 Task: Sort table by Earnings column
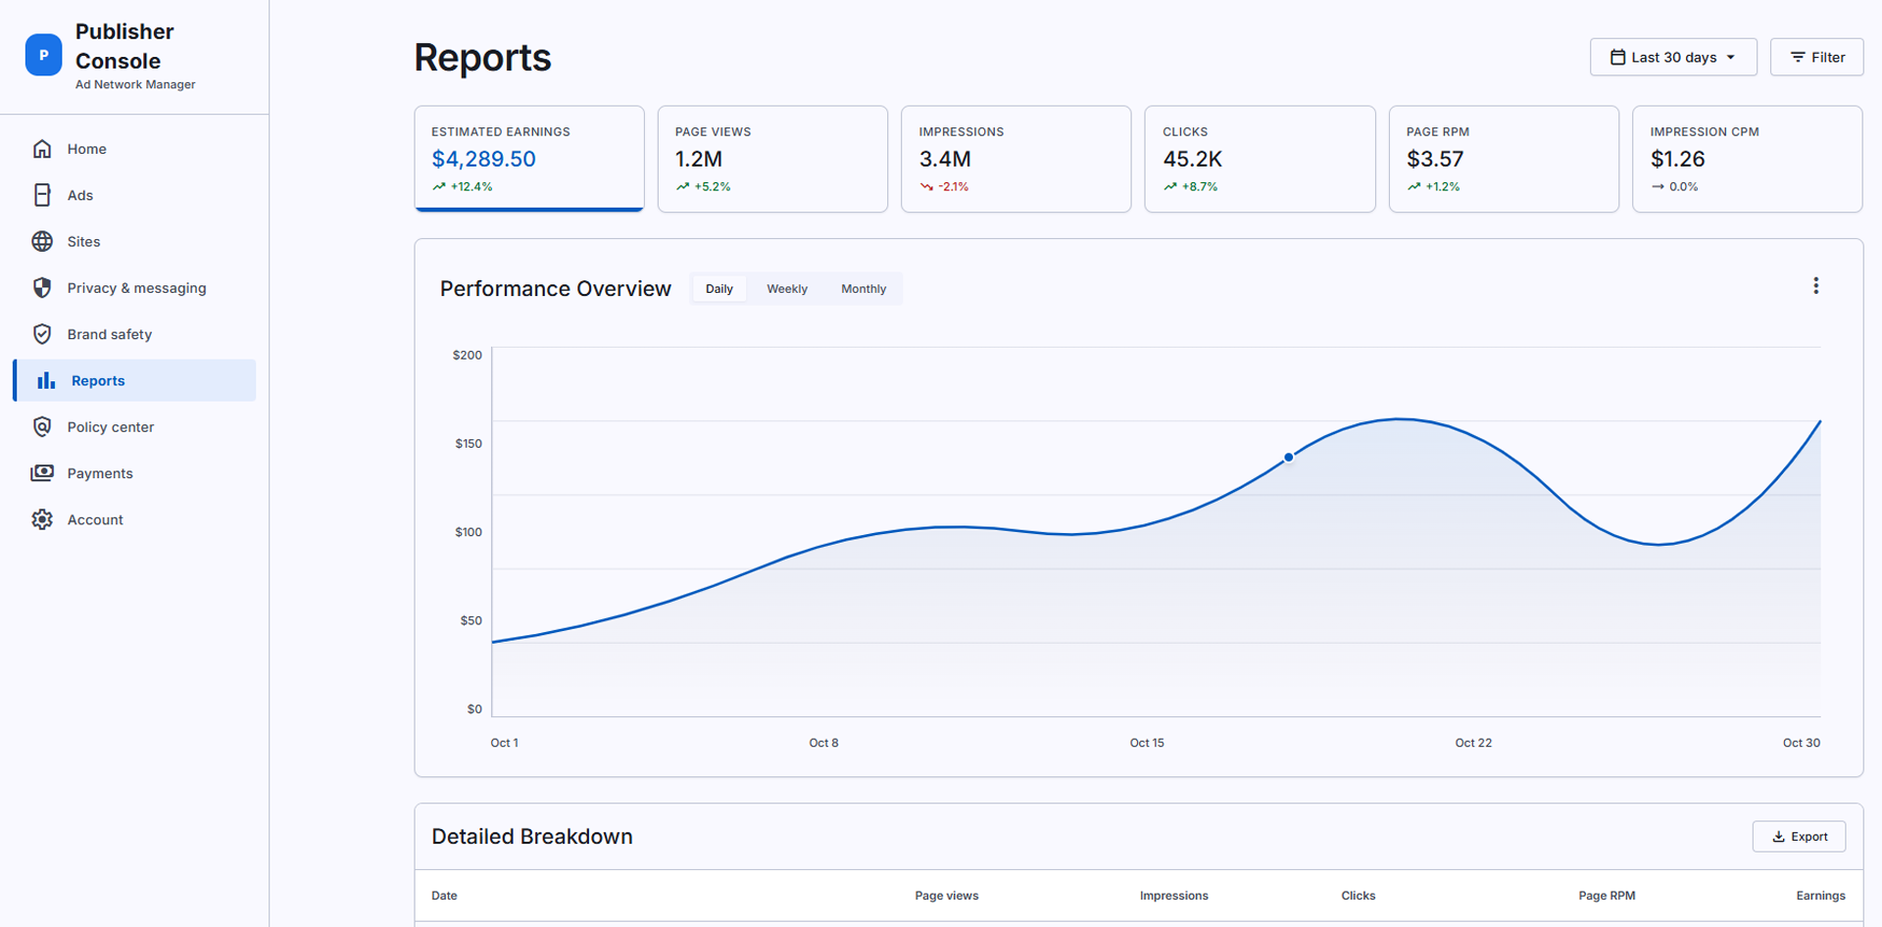(1820, 896)
